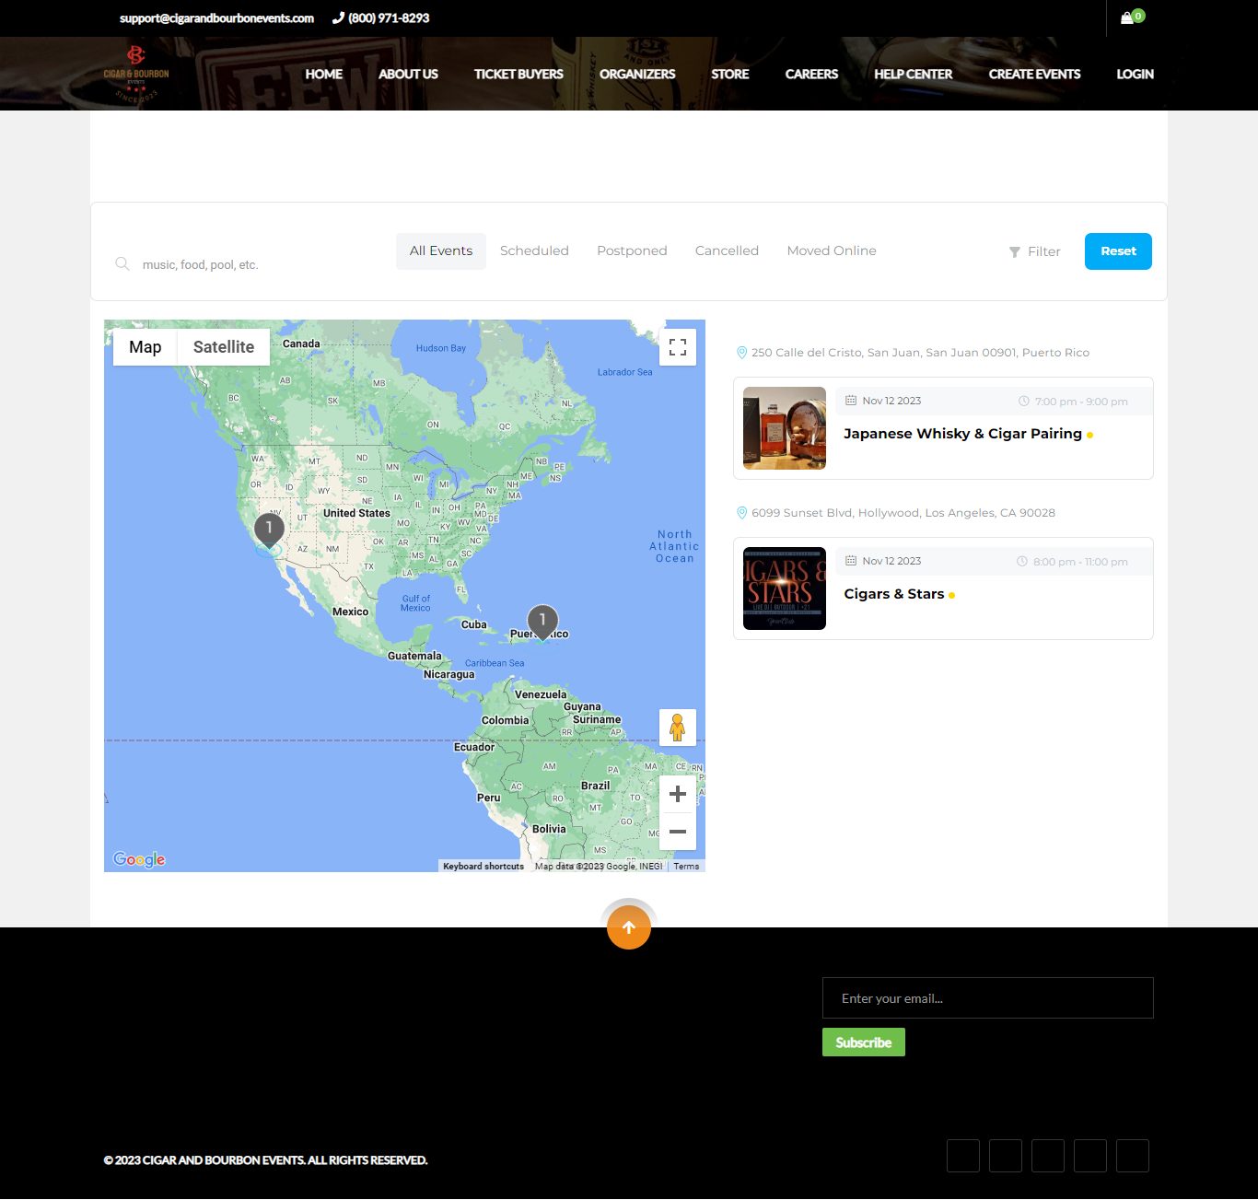The width and height of the screenshot is (1258, 1200).
Task: Switch map to Map view
Action: click(146, 347)
